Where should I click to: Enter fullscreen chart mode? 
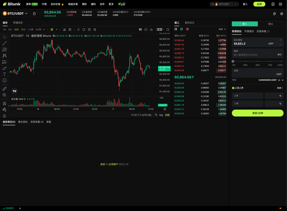pos(168,29)
